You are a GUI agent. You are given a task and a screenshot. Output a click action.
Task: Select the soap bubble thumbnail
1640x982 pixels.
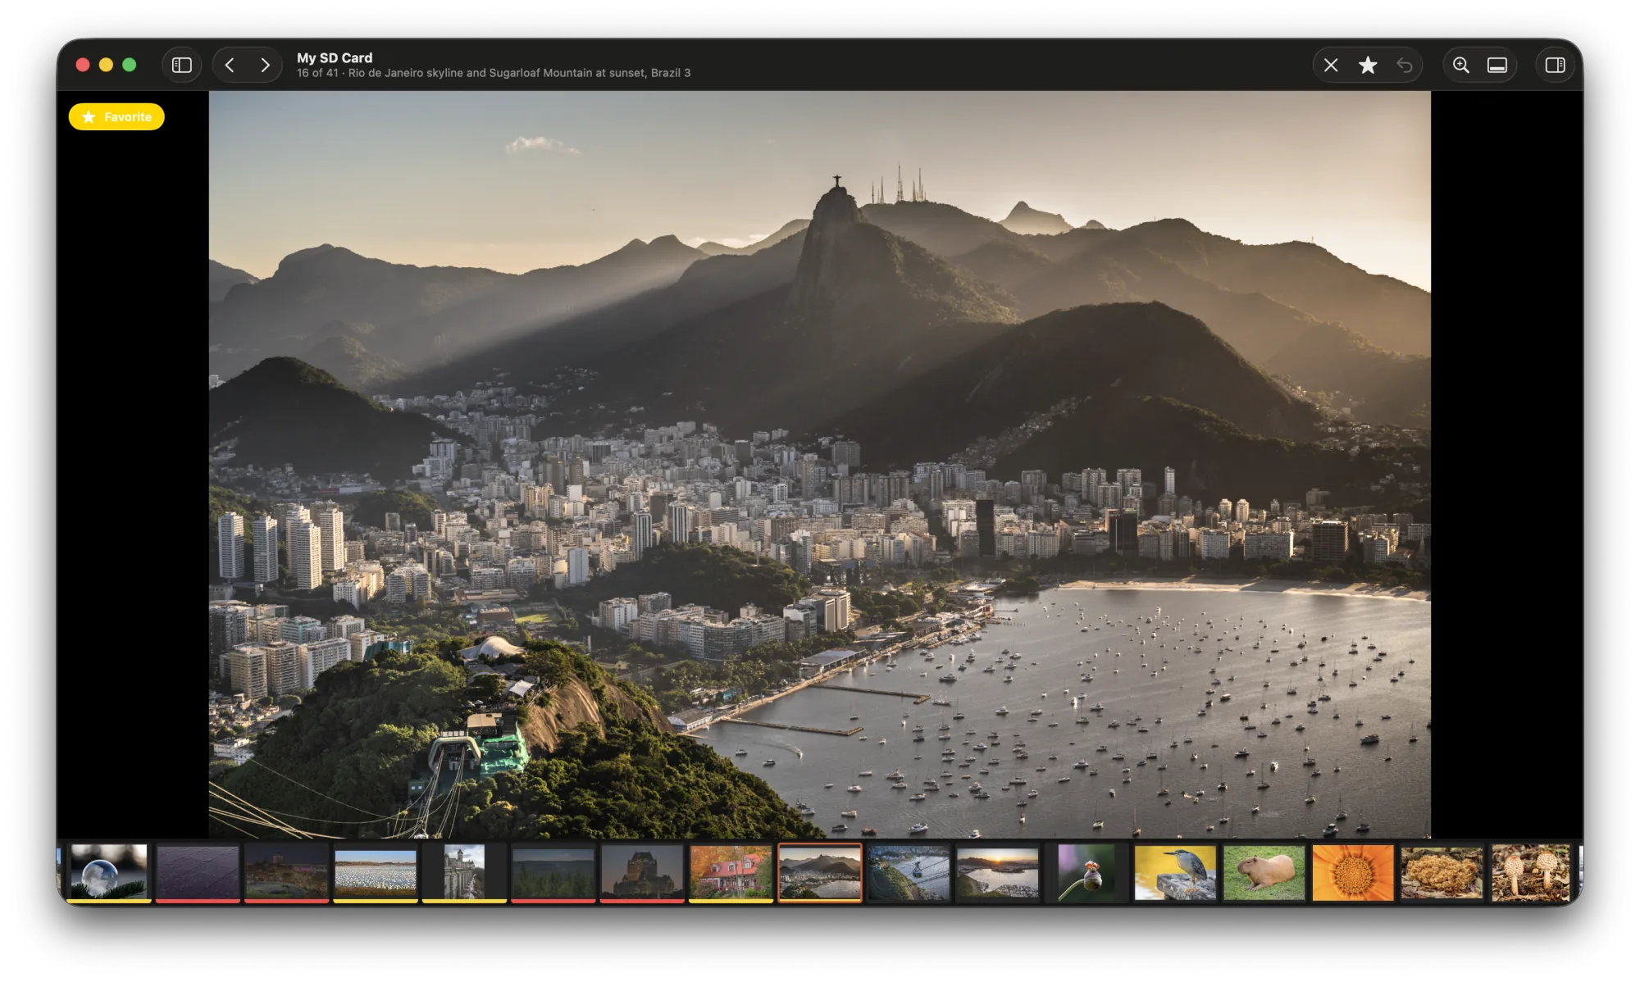pos(109,873)
